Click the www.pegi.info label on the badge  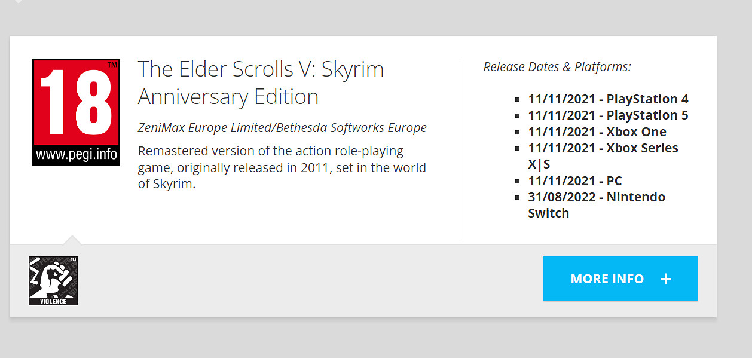click(x=76, y=155)
